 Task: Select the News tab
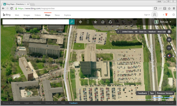click(57, 15)
